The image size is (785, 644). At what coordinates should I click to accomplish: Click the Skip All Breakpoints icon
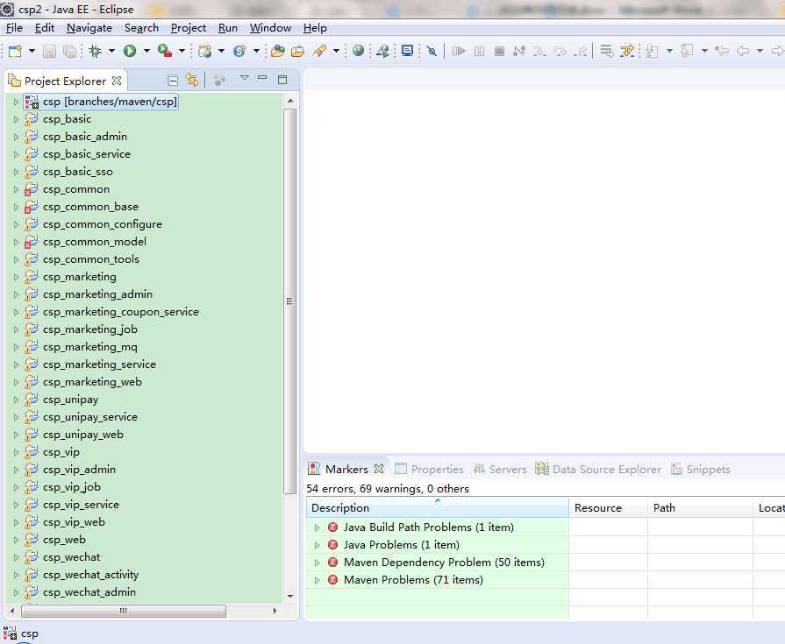(x=432, y=51)
